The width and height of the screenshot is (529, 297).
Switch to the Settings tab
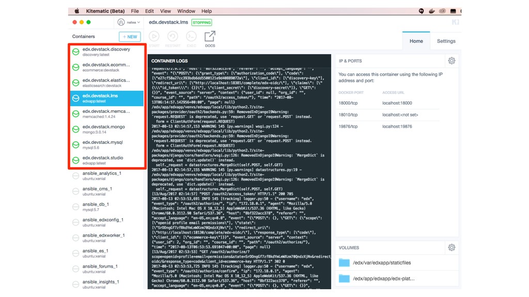pos(446,41)
